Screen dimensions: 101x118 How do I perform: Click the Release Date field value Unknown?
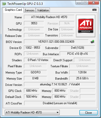tap(34, 35)
